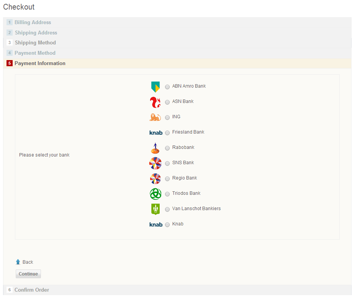
Task: Expand the Shipping Method section
Action: [x=35, y=43]
